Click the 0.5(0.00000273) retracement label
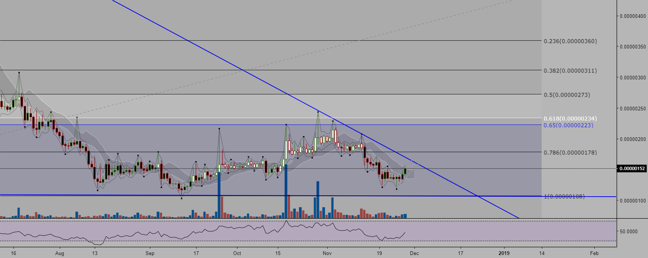The width and height of the screenshot is (648, 258). point(566,95)
